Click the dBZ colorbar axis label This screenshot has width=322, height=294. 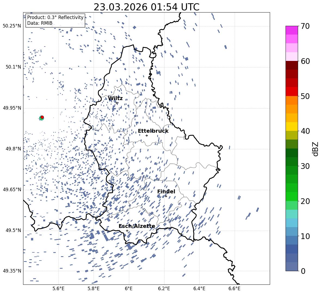pos(315,149)
